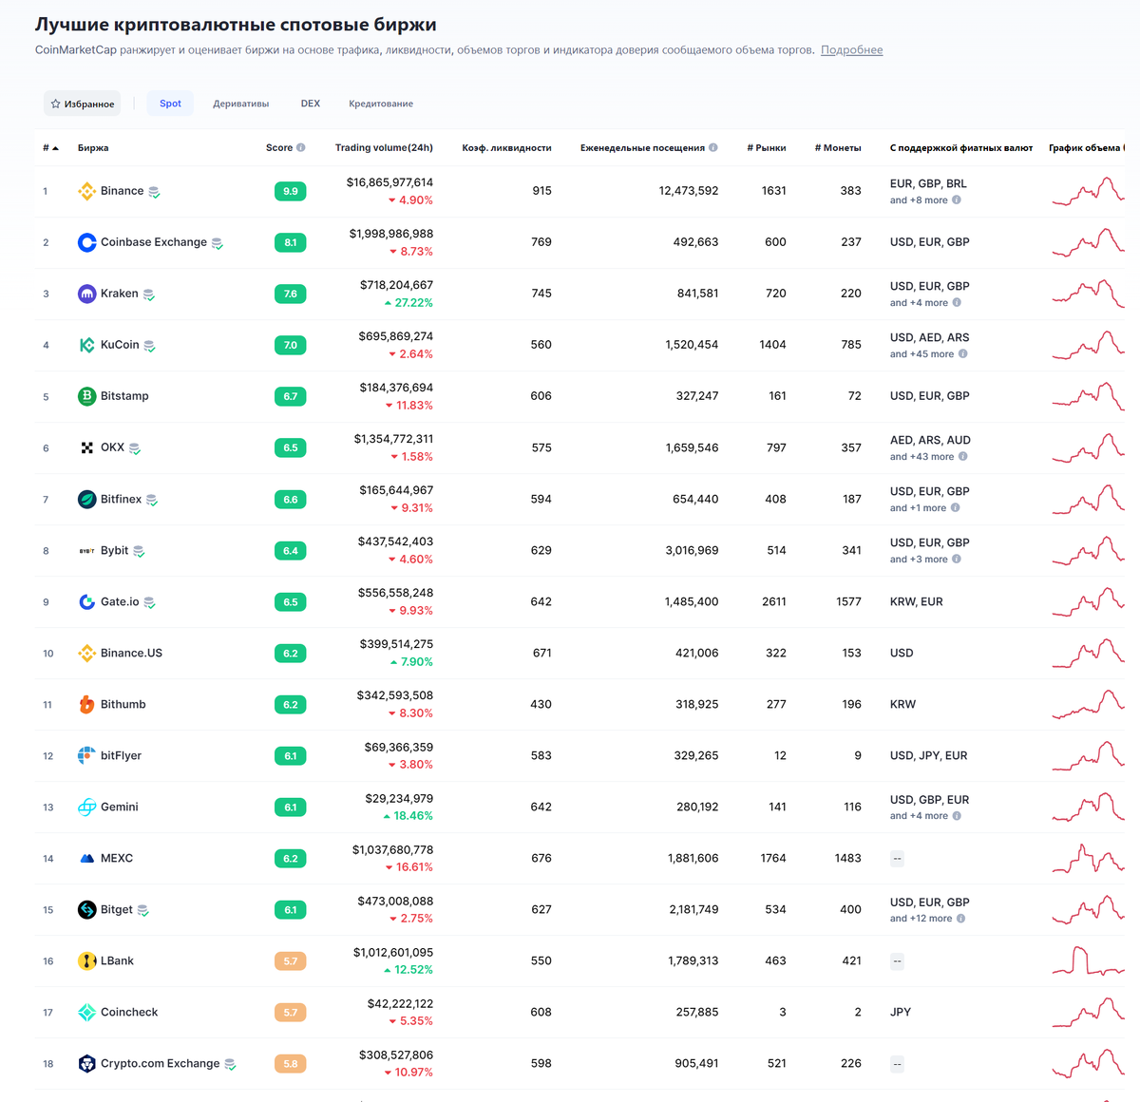Click the 27.22% change under Kraken volume
The width and height of the screenshot is (1140, 1102).
[x=413, y=303]
